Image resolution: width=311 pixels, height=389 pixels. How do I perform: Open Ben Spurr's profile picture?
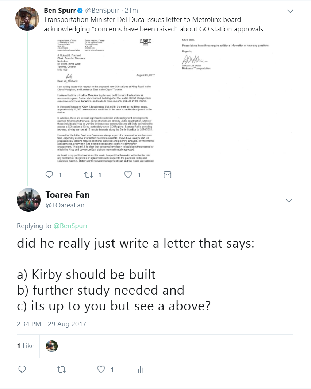point(27,19)
